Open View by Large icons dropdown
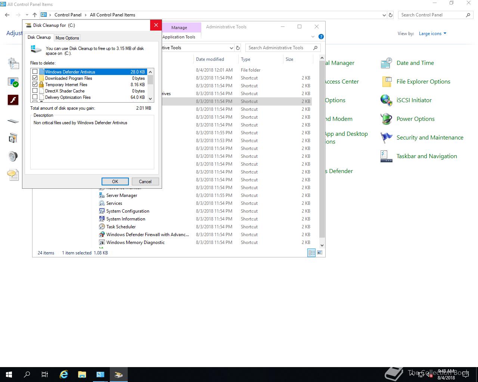 click(432, 34)
